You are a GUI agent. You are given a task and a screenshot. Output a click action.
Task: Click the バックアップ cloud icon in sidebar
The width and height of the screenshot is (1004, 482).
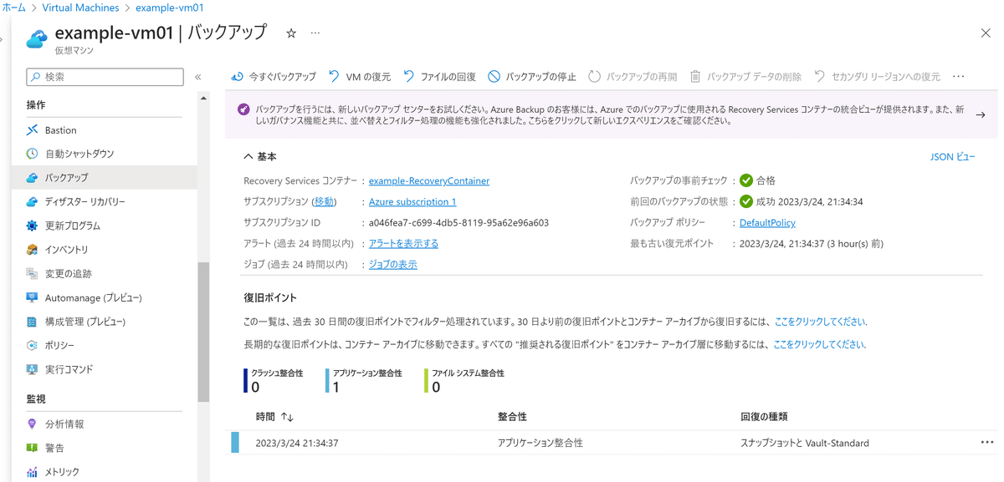tap(32, 178)
